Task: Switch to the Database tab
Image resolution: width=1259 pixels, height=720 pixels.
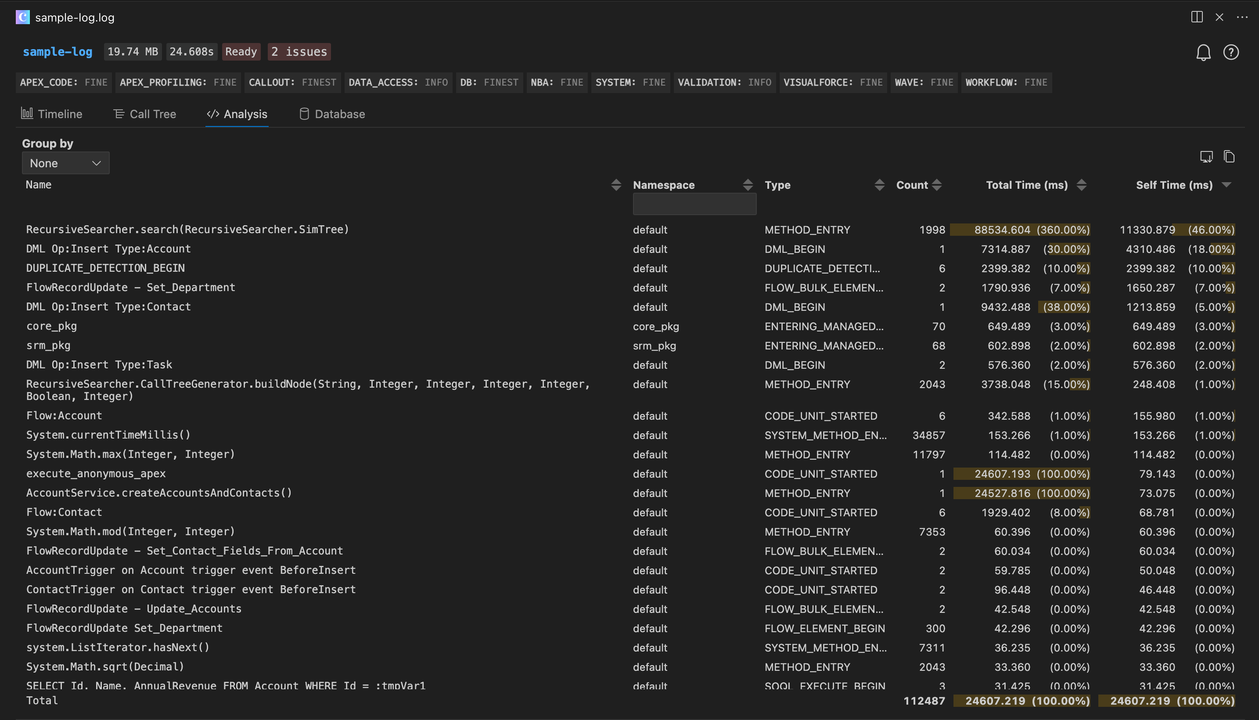Action: (332, 114)
